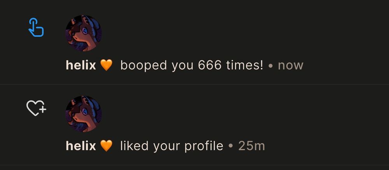Select the number 666 in the boop message
Viewport: 389px width, 170px height.
210,65
